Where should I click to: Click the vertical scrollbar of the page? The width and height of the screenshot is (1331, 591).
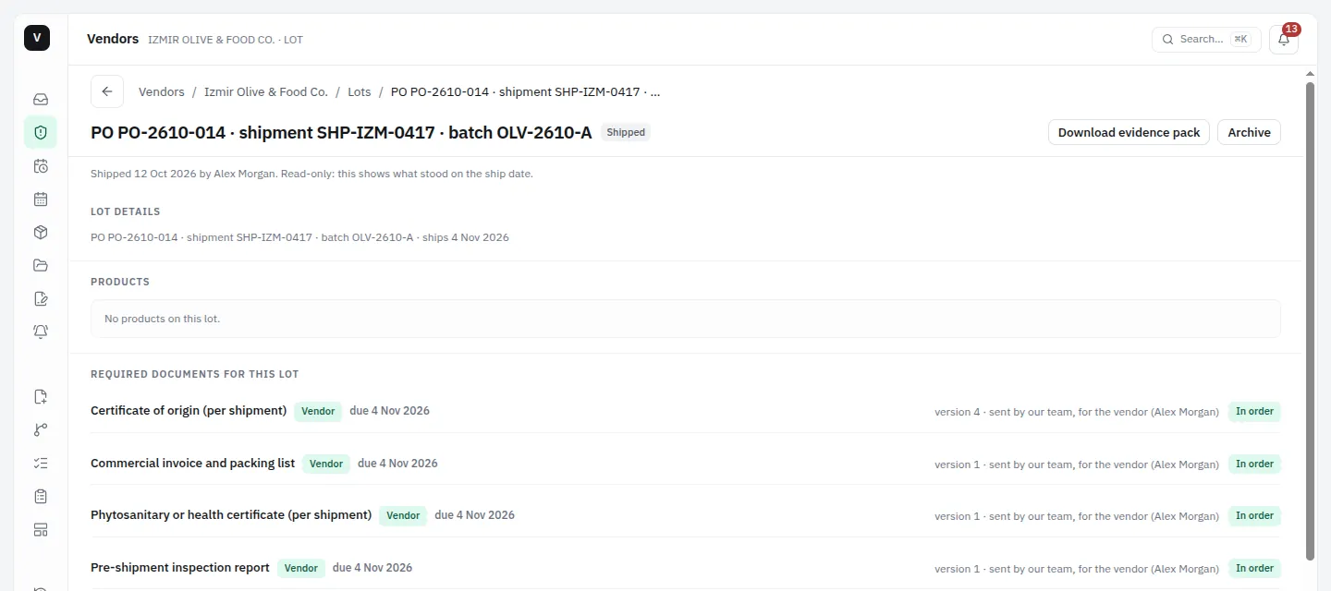1310,320
